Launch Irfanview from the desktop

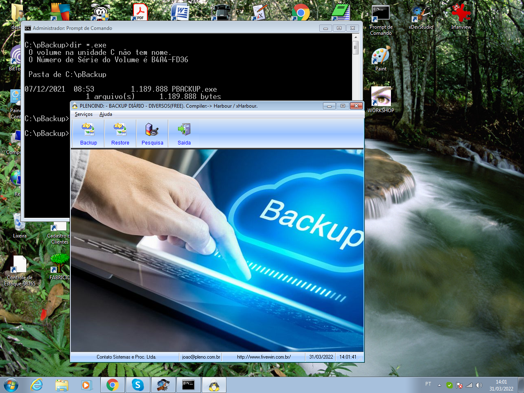(x=461, y=16)
